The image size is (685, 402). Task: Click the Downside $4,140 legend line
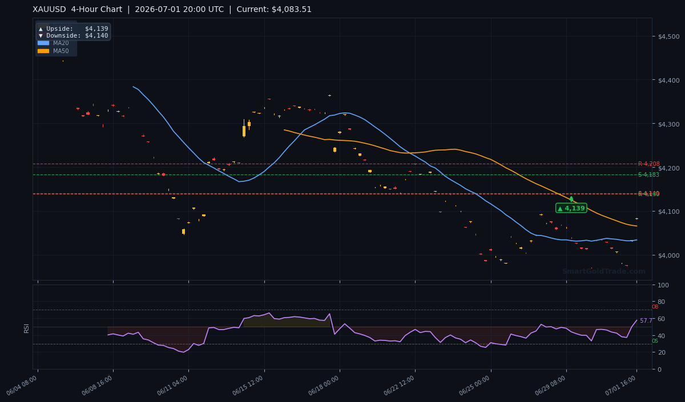(73, 35)
